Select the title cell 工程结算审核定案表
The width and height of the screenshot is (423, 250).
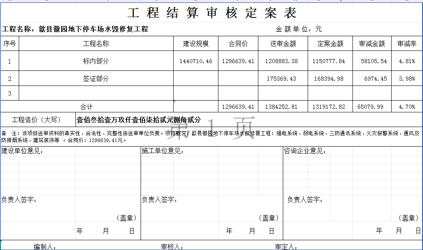tap(211, 13)
